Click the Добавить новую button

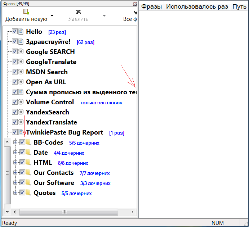click(x=26, y=15)
